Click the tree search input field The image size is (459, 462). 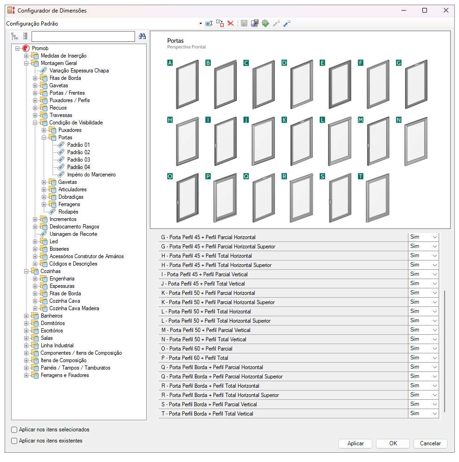click(84, 37)
